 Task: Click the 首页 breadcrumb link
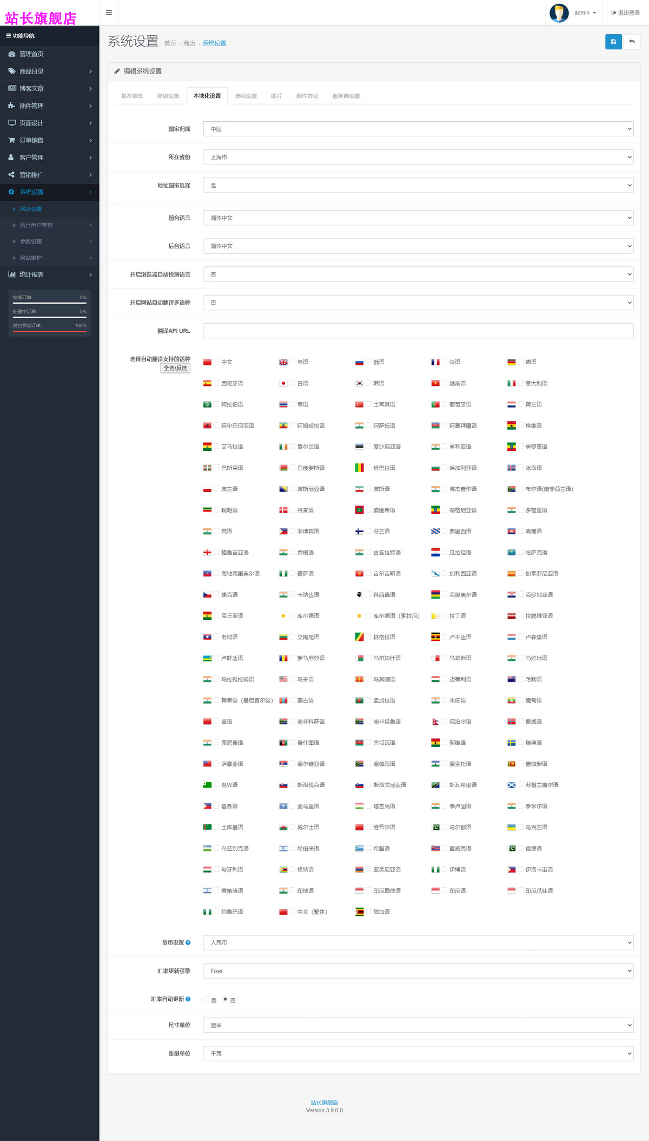(170, 43)
